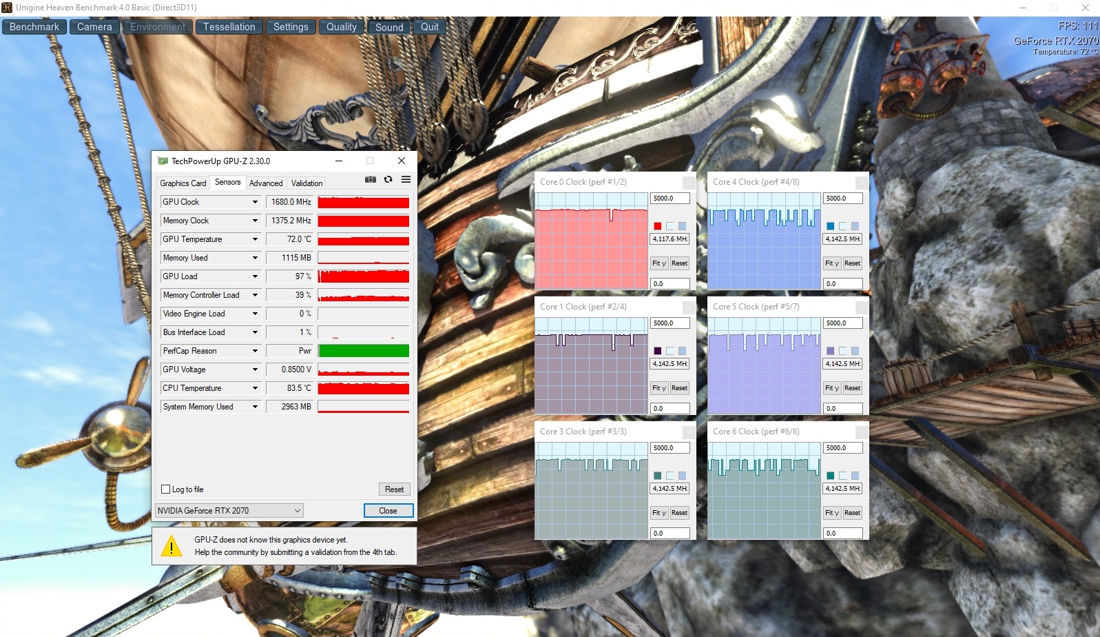
Task: Edit the 0.0 min value in Core 4 Clock
Action: (843, 284)
